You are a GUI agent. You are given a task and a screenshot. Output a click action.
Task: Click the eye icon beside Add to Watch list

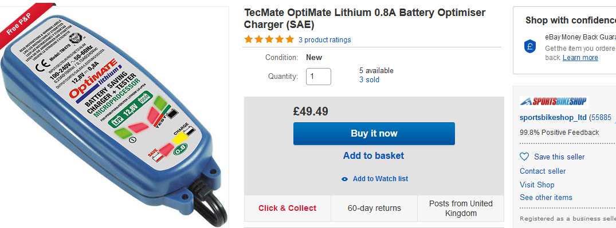click(x=345, y=179)
